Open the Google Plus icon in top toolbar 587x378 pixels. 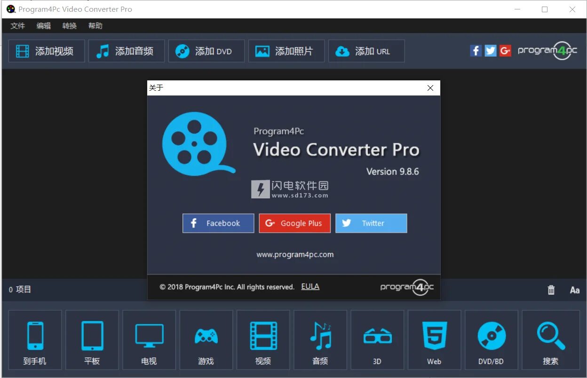[505, 51]
